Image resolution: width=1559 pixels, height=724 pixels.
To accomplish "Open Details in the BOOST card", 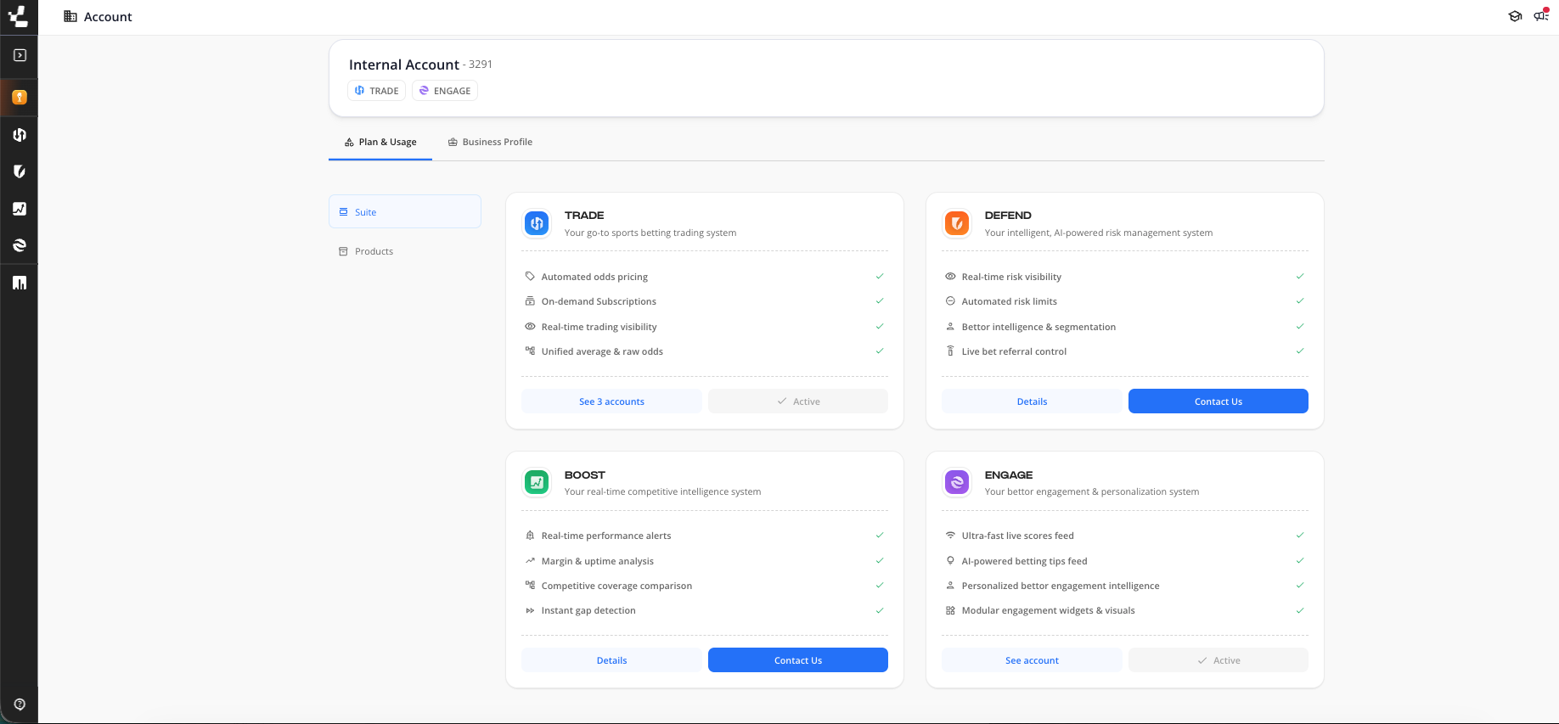I will pyautogui.click(x=611, y=660).
